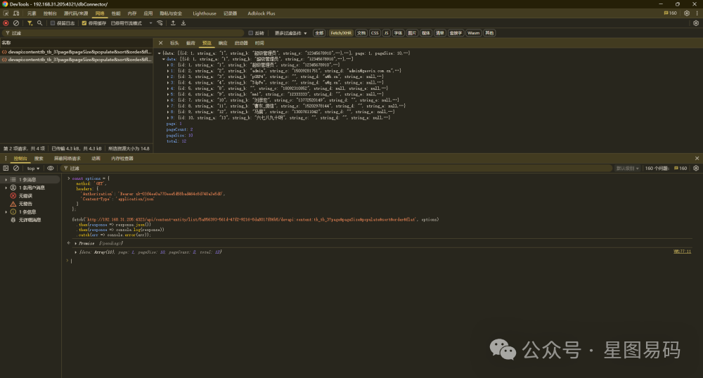Toggle the 字体 request type filter
Screen dimensions: 703x378
coord(398,33)
